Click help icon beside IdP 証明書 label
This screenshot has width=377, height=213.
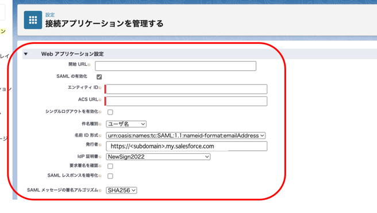point(100,157)
